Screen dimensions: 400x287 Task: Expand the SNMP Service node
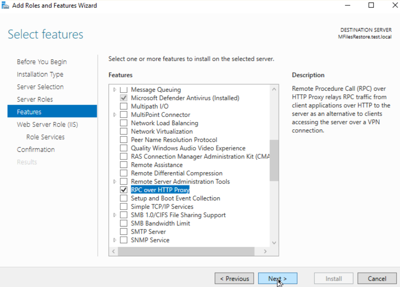tap(115, 240)
